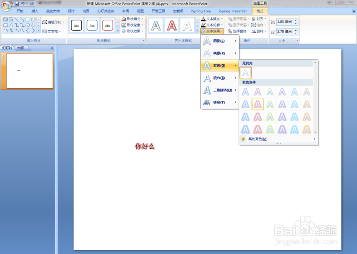Open Shape Styles dialog launcher
Viewport: 357px width, 254px height.
coord(143,40)
